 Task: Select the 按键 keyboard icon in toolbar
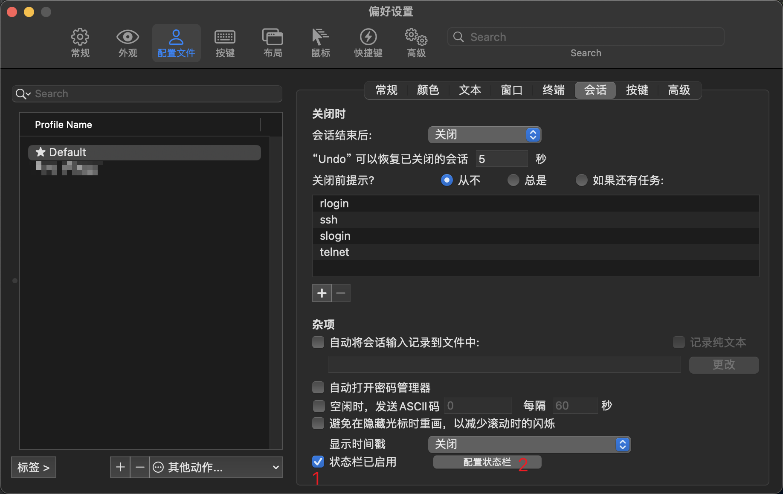(225, 38)
